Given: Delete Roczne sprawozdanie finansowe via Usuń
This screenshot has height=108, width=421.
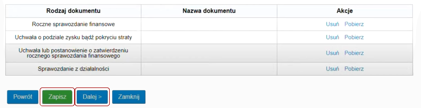Looking at the screenshot, I should tap(332, 24).
